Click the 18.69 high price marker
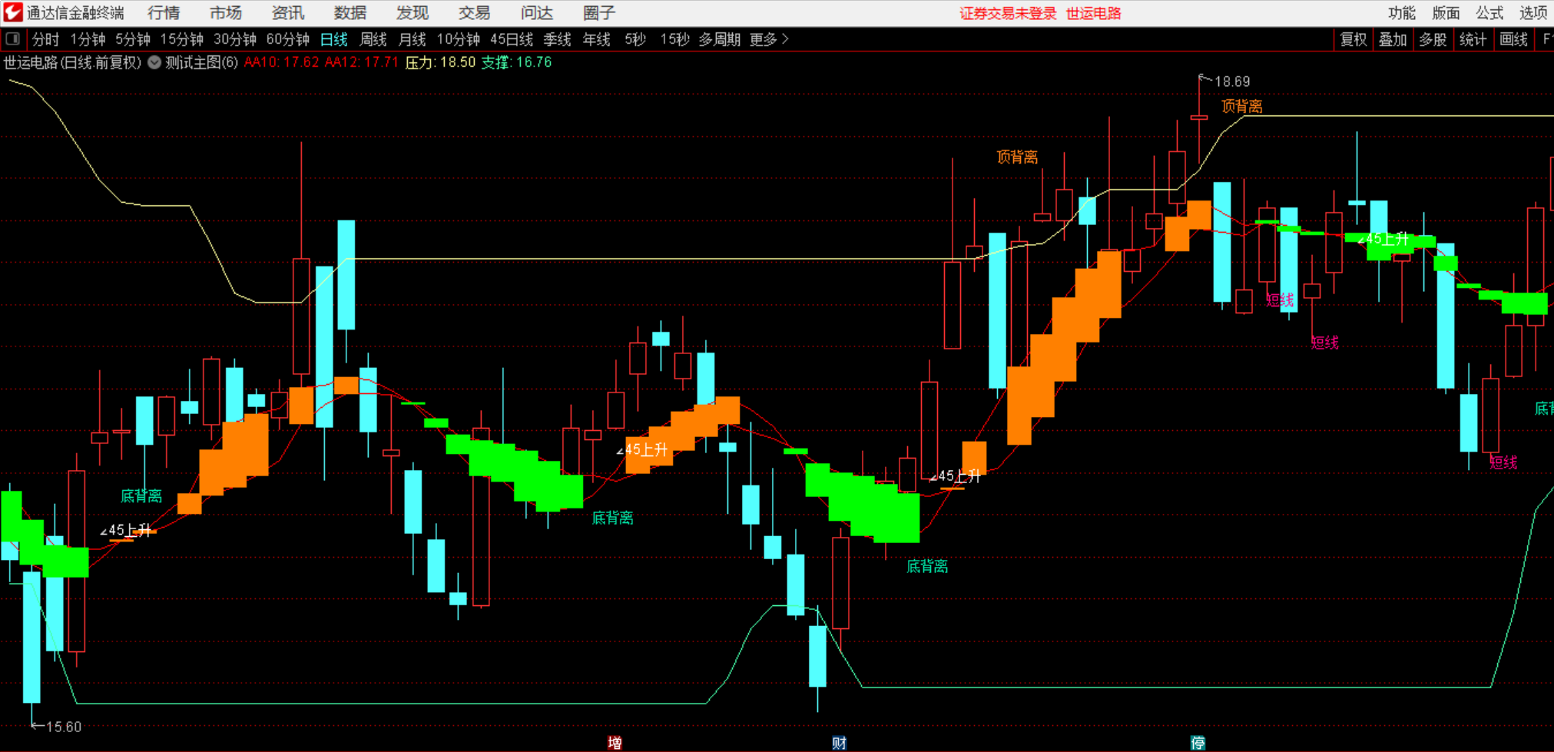 tap(1232, 81)
